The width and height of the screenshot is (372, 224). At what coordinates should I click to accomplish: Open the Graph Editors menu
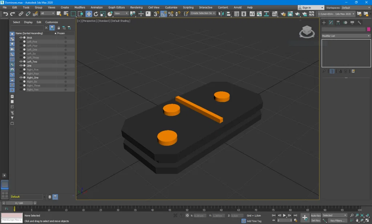tap(117, 7)
